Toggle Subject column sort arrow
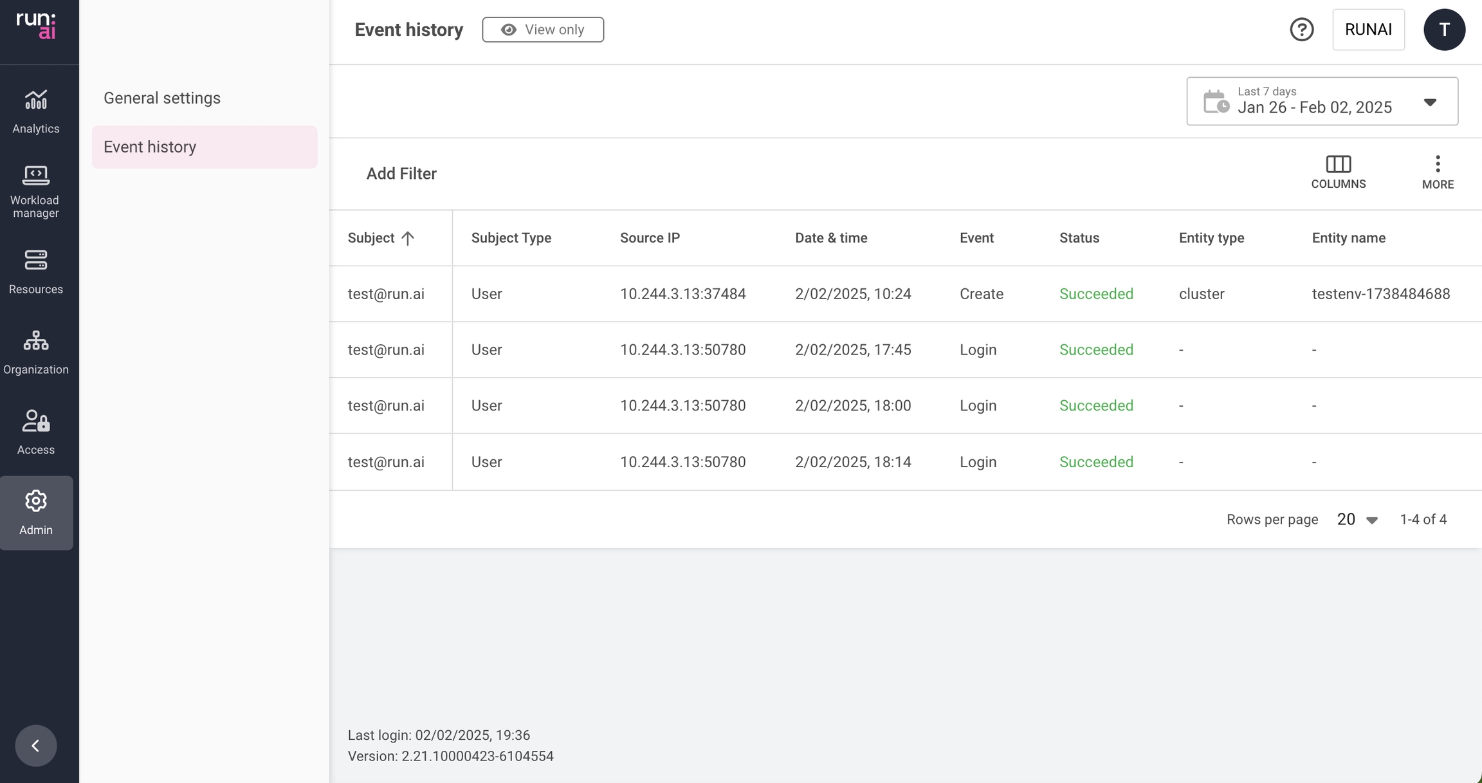The height and width of the screenshot is (783, 1482). [x=408, y=238]
